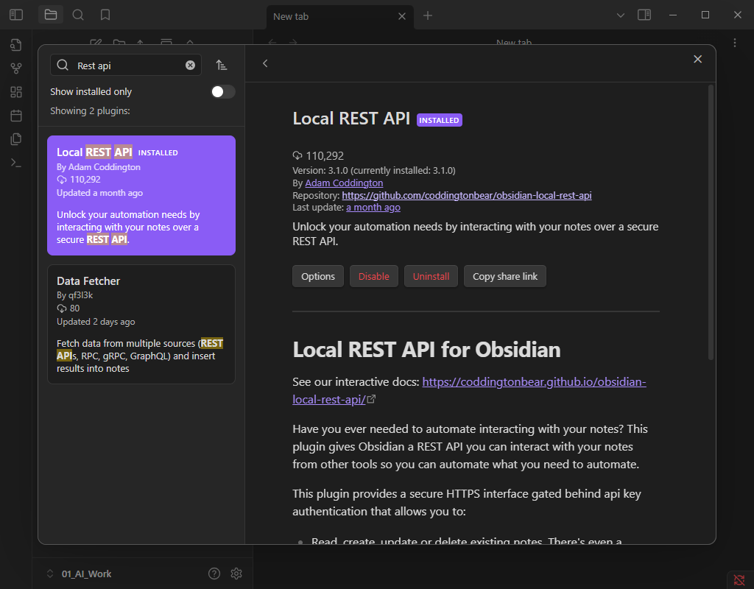Click INSTALLED badge beside plugin title

point(439,120)
